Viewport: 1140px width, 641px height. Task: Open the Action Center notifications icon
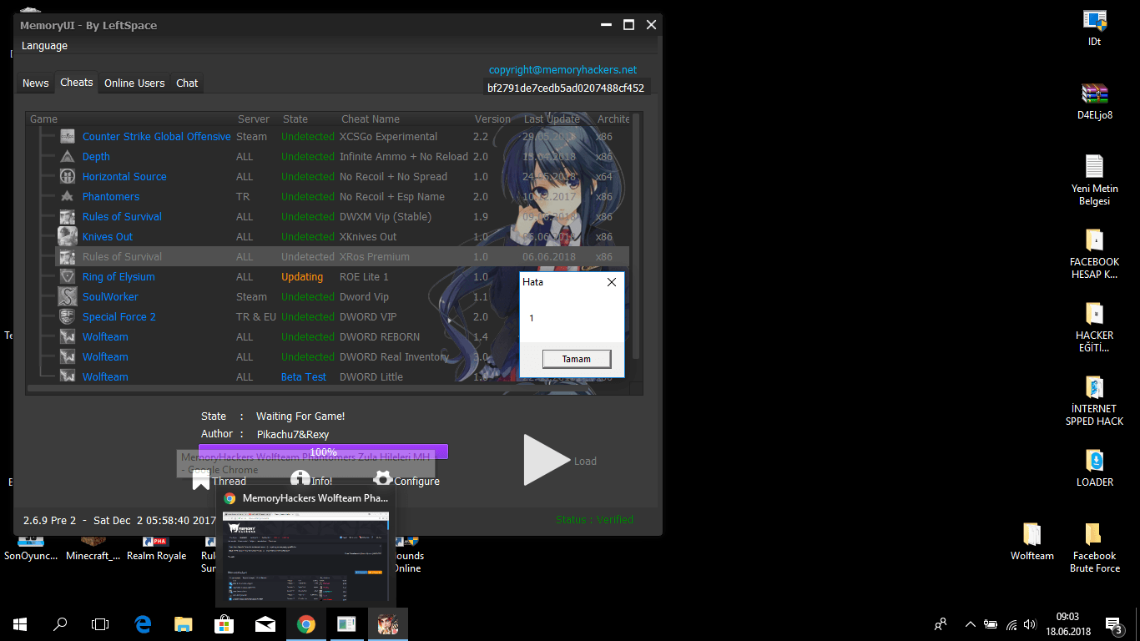click(x=1113, y=624)
